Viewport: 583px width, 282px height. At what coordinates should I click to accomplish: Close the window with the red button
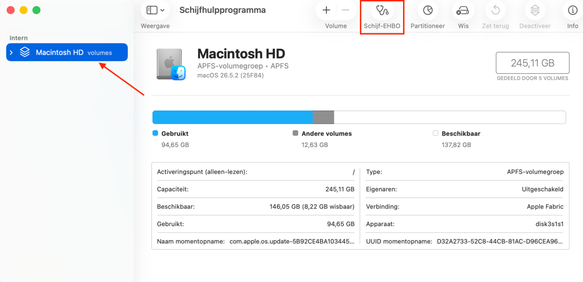click(x=11, y=10)
